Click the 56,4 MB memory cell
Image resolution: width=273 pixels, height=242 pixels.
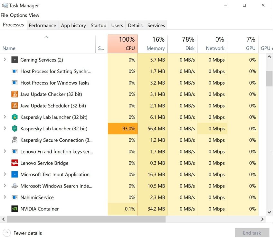point(153,129)
